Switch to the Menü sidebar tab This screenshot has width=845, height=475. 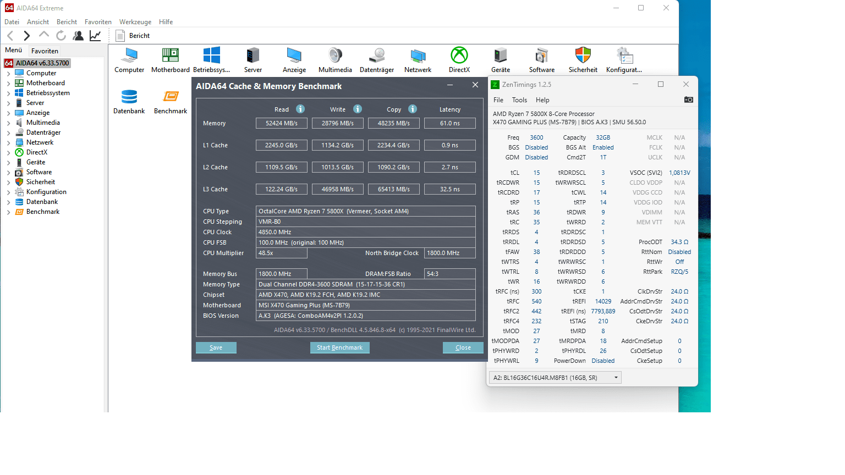(x=14, y=50)
